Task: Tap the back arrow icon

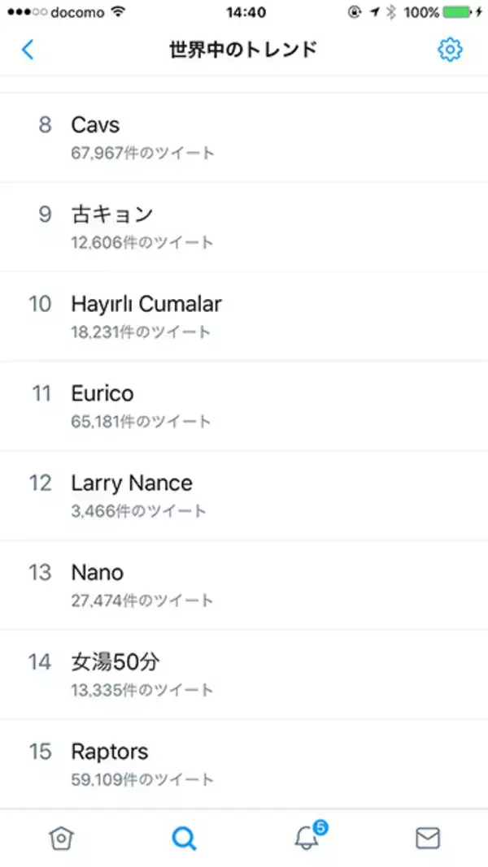Action: coord(28,50)
